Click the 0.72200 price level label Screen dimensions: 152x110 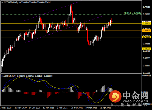point(147,24)
